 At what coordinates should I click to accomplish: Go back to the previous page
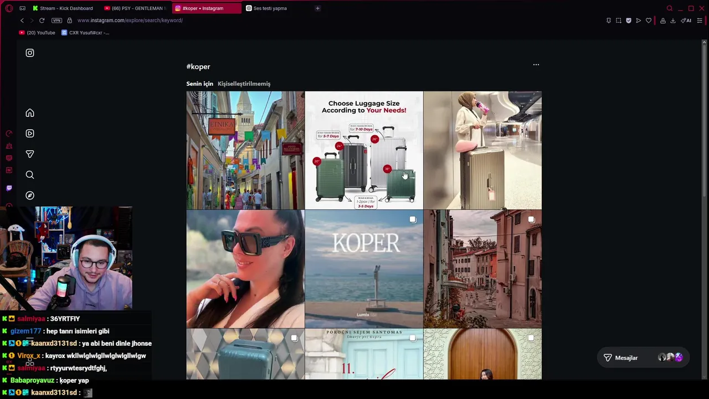click(x=22, y=21)
